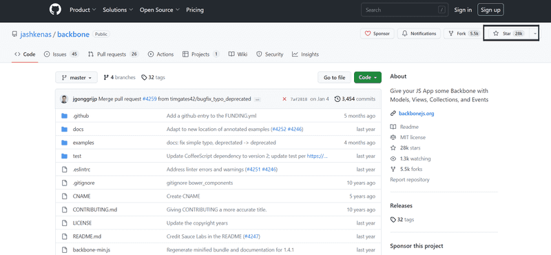The width and height of the screenshot is (551, 255).
Task: Jump to Readme in About sidebar
Action: (409, 127)
